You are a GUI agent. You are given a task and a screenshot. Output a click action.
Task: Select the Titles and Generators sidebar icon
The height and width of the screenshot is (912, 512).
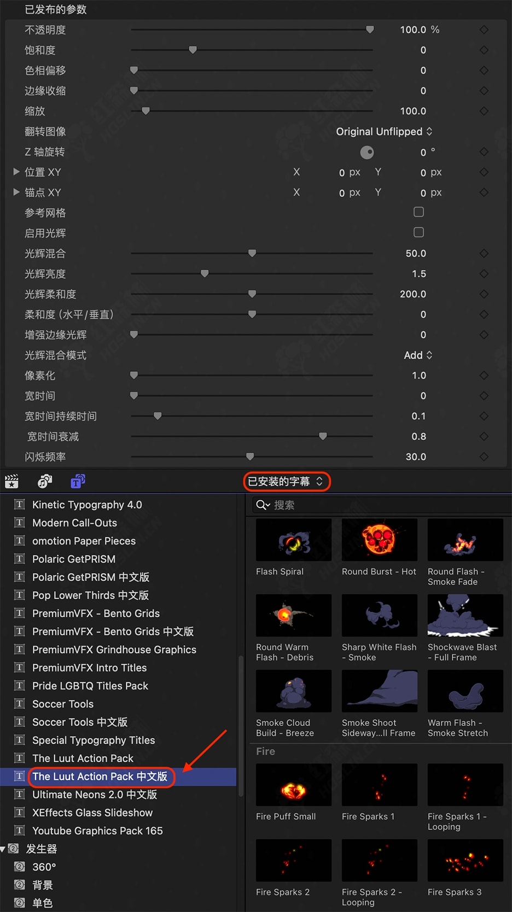coord(78,482)
